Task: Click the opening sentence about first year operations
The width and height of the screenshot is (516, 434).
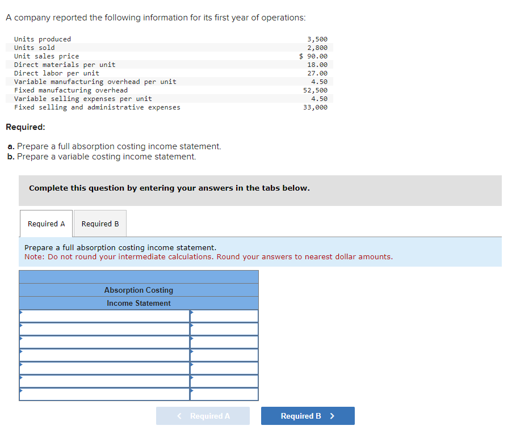Action: pyautogui.click(x=156, y=18)
